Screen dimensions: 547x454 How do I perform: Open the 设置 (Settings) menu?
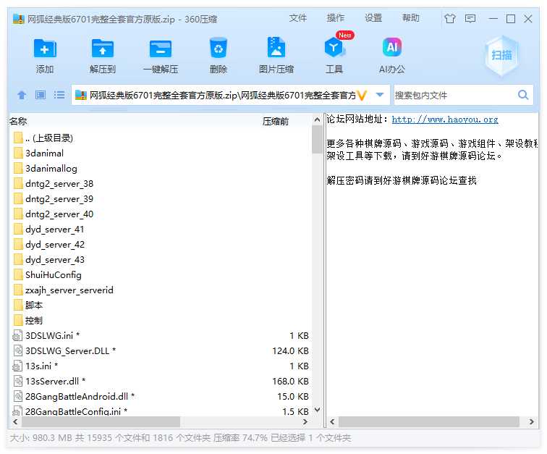click(x=373, y=18)
